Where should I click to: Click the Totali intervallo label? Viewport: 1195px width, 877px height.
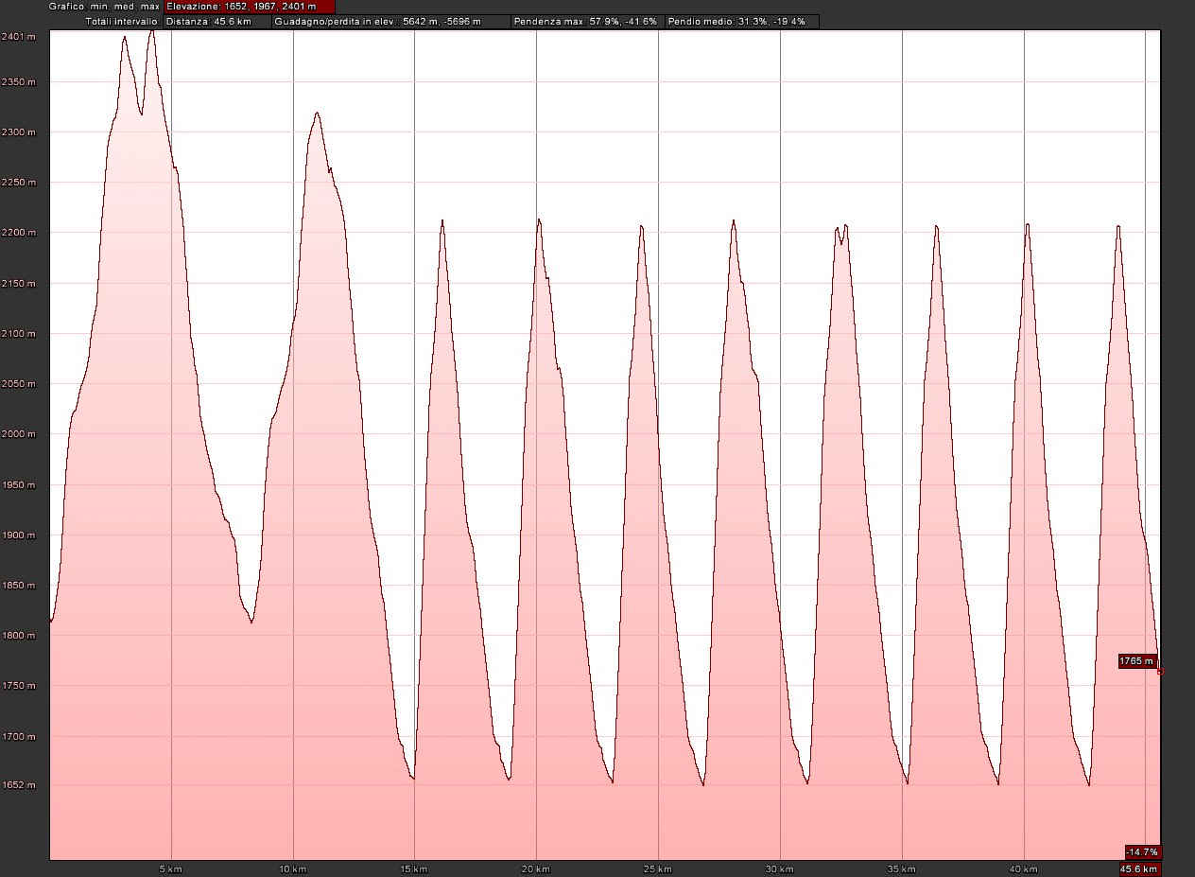point(122,21)
